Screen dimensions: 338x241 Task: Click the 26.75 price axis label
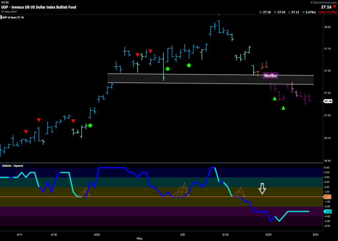pyautogui.click(x=327, y=138)
